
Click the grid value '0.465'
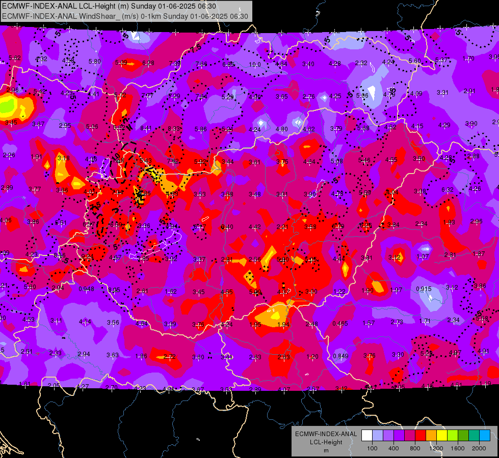click(x=340, y=324)
